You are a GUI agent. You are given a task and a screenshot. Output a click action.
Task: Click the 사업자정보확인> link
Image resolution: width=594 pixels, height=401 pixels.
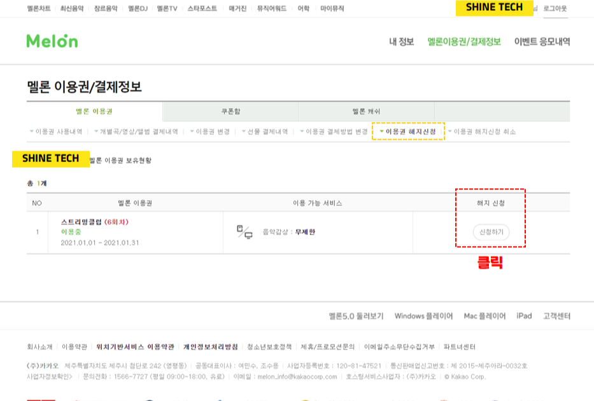tap(50, 377)
